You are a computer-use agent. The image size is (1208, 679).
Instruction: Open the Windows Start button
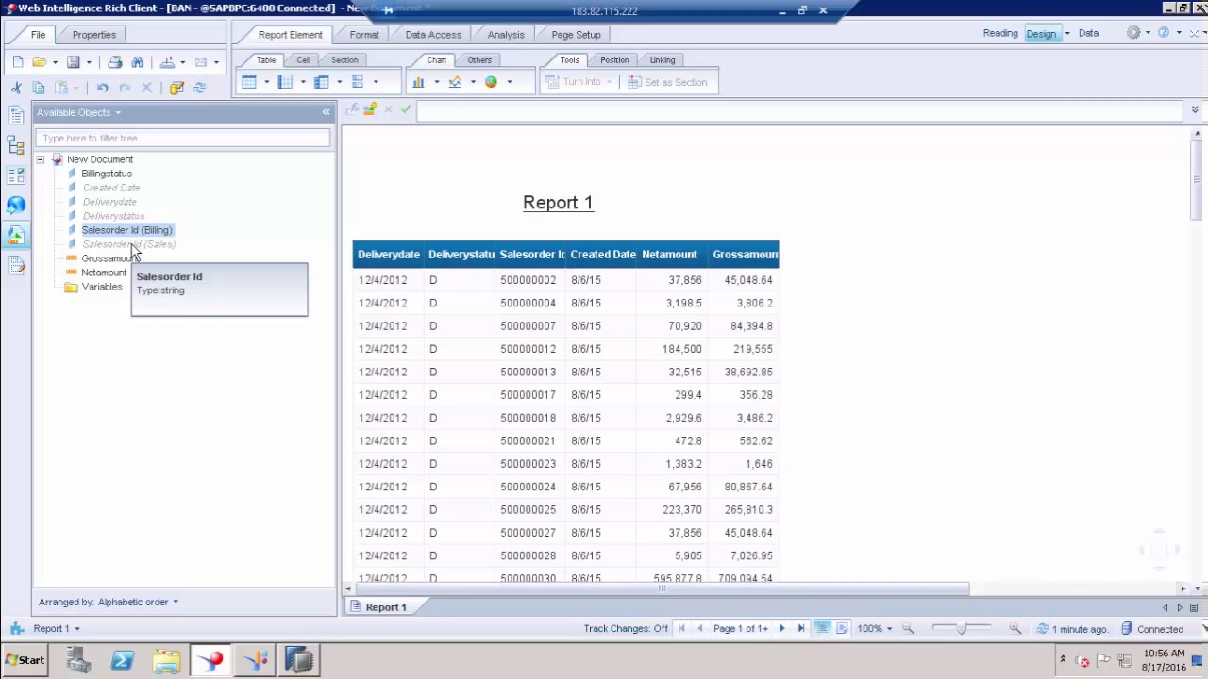(25, 660)
